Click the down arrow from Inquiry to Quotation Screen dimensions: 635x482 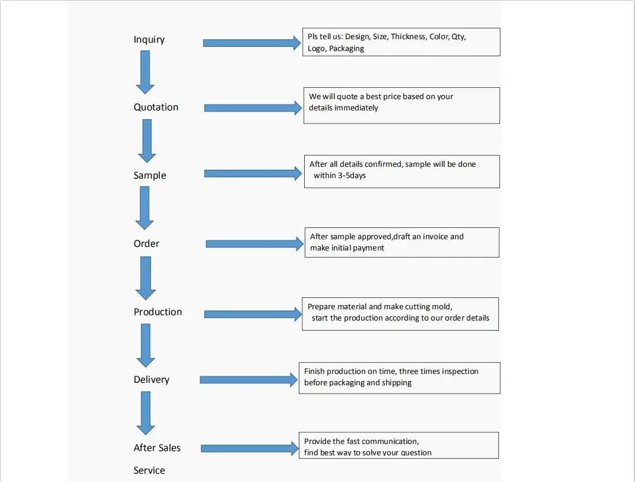(x=145, y=72)
